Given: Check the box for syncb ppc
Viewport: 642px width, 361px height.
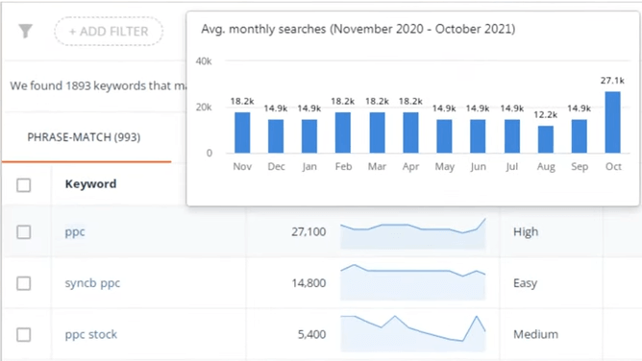Looking at the screenshot, I should click(x=24, y=283).
